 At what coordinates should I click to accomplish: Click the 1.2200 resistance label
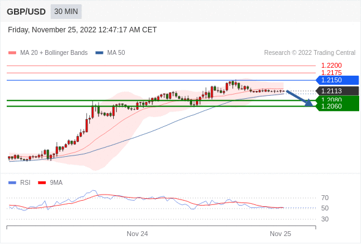coord(331,65)
